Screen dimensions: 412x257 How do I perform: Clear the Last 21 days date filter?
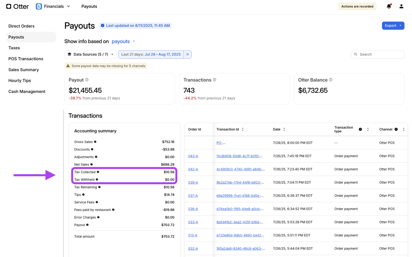coord(187,54)
